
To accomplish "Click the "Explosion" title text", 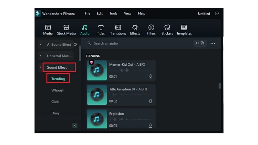I will [116, 114].
